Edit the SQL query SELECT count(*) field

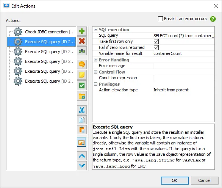(x=184, y=36)
